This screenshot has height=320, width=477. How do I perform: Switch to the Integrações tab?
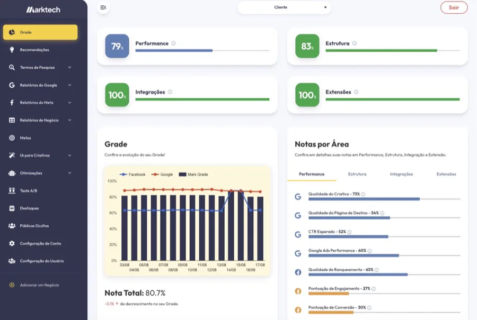click(x=401, y=174)
